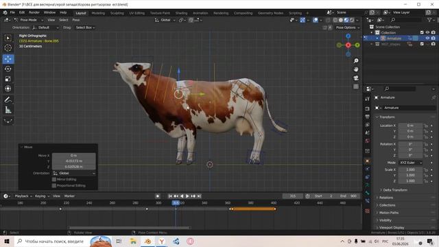Image resolution: width=439 pixels, height=247 pixels.
Task: Toggle Proportional Editing checkbox
Action: pyautogui.click(x=54, y=185)
